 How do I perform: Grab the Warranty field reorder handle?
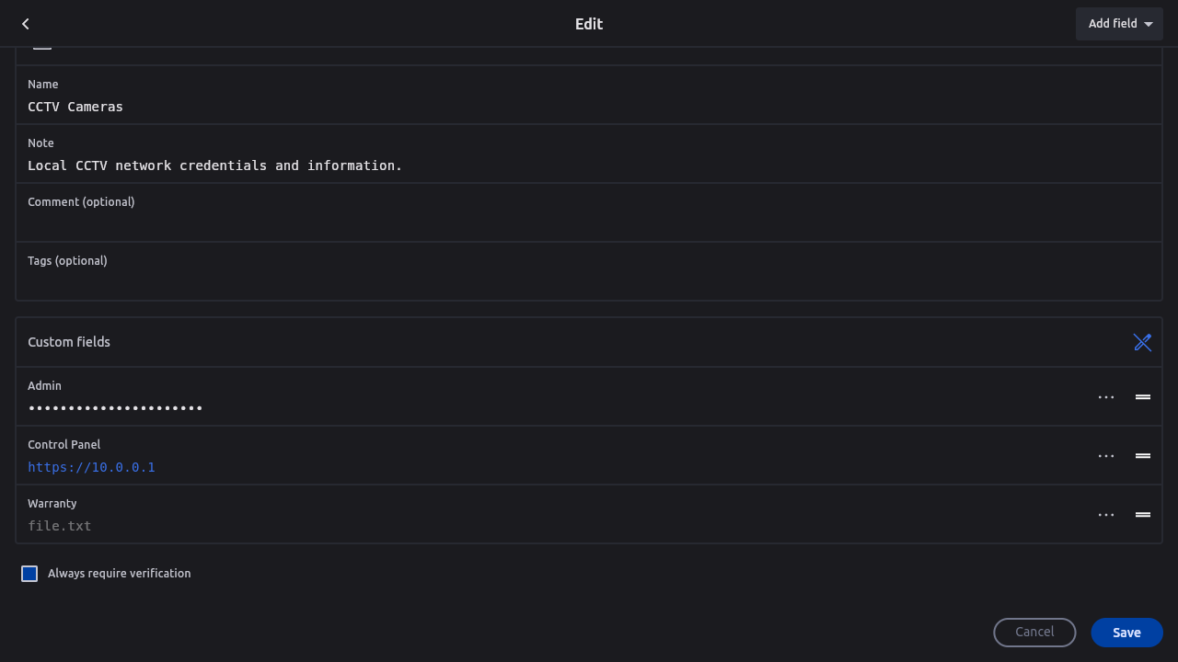coord(1143,515)
